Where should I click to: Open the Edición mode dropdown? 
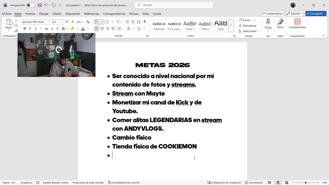[x=295, y=14]
